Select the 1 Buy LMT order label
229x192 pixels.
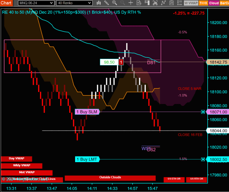pyautogui.click(x=87, y=159)
